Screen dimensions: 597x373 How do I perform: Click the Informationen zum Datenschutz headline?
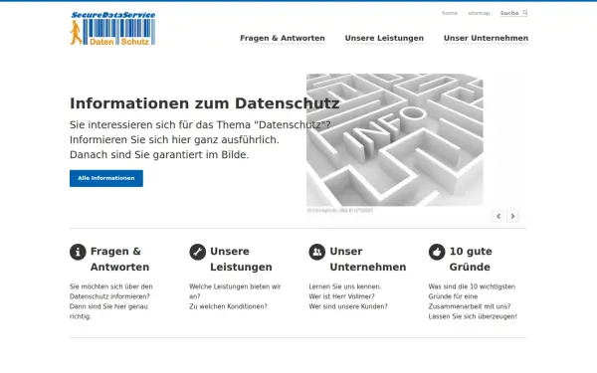tap(204, 103)
